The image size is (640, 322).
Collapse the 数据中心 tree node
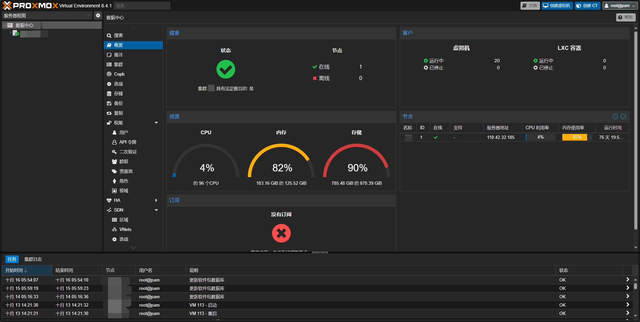coord(5,25)
